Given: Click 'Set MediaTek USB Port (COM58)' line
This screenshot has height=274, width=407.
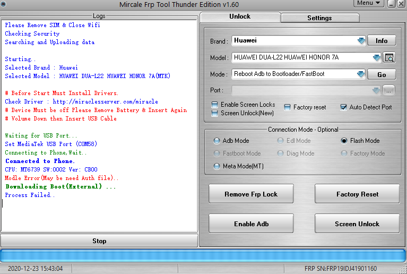Looking at the screenshot, I should coord(51,144).
